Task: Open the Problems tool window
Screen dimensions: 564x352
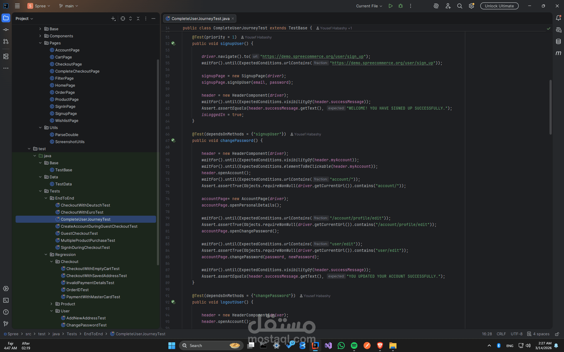Action: 6,312
